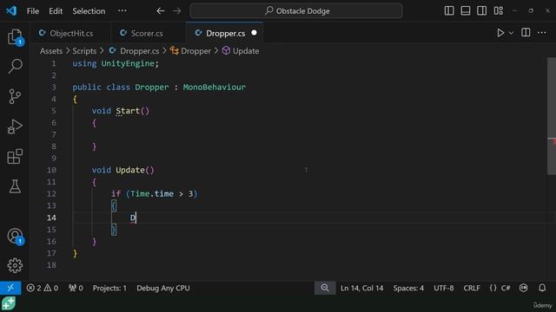The image size is (556, 312).
Task: Open the Accounts menu icon
Action: [15, 236]
